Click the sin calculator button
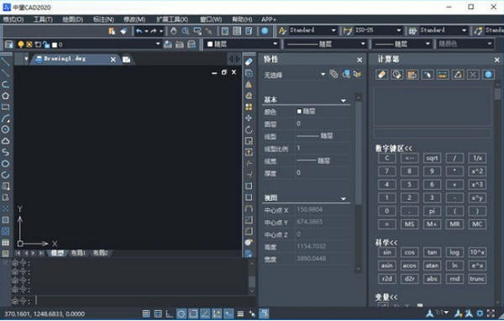The width and height of the screenshot is (504, 321). pyautogui.click(x=386, y=252)
